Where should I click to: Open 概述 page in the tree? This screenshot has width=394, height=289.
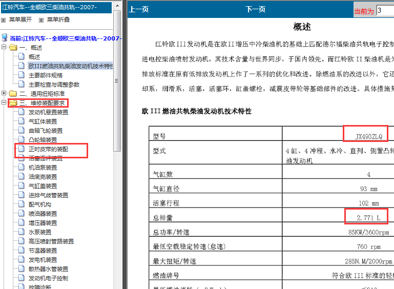34,57
